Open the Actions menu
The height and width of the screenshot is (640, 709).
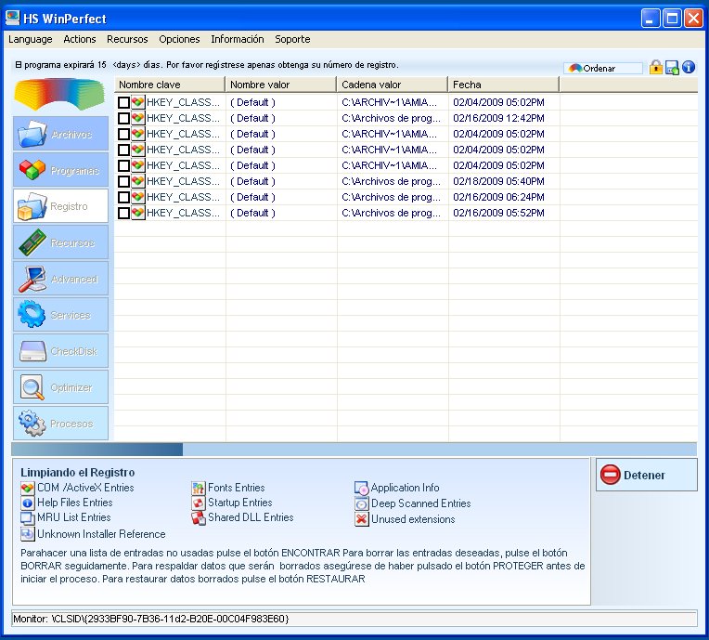[x=80, y=39]
